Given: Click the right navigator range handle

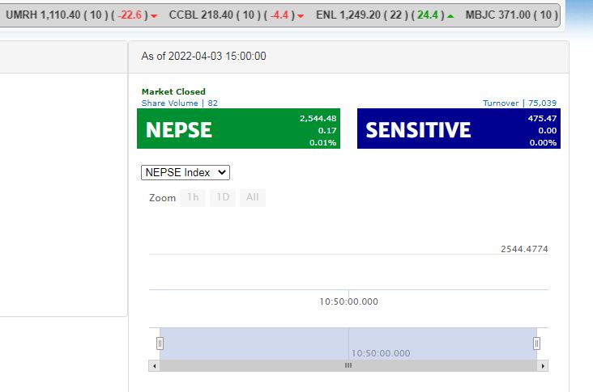Looking at the screenshot, I should [536, 344].
